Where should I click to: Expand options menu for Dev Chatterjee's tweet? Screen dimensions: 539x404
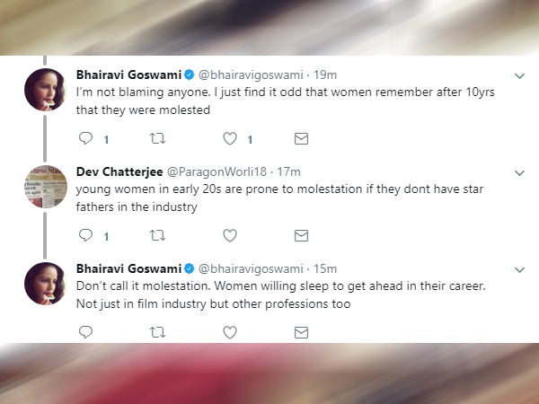coord(518,171)
